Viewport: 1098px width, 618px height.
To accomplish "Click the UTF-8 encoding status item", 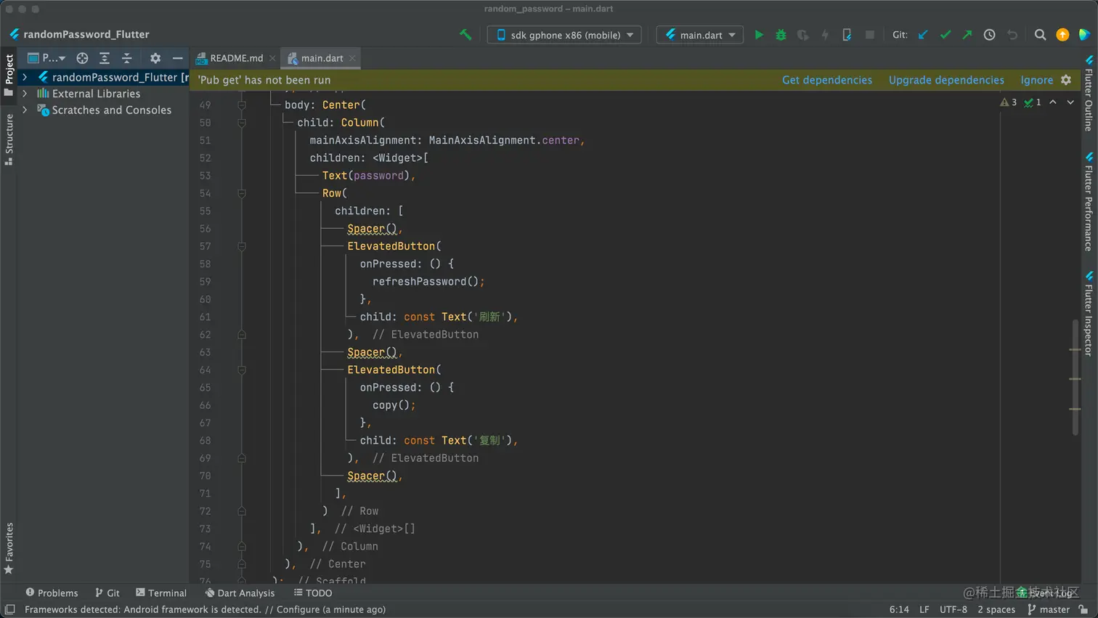I will click(953, 610).
